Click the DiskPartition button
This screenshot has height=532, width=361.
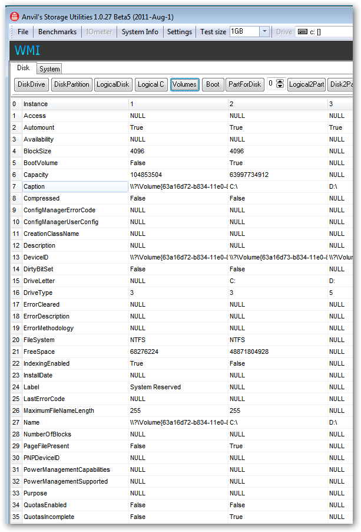(72, 84)
